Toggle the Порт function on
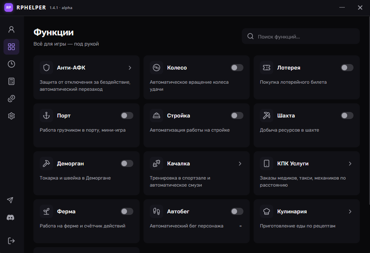Screen dimensions: 370x253 click(x=127, y=115)
